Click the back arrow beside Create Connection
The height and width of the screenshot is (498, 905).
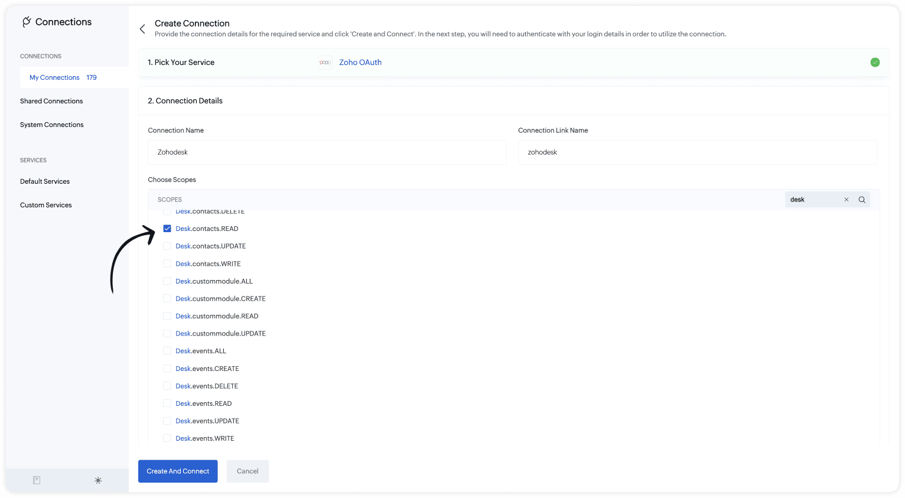[x=142, y=28]
